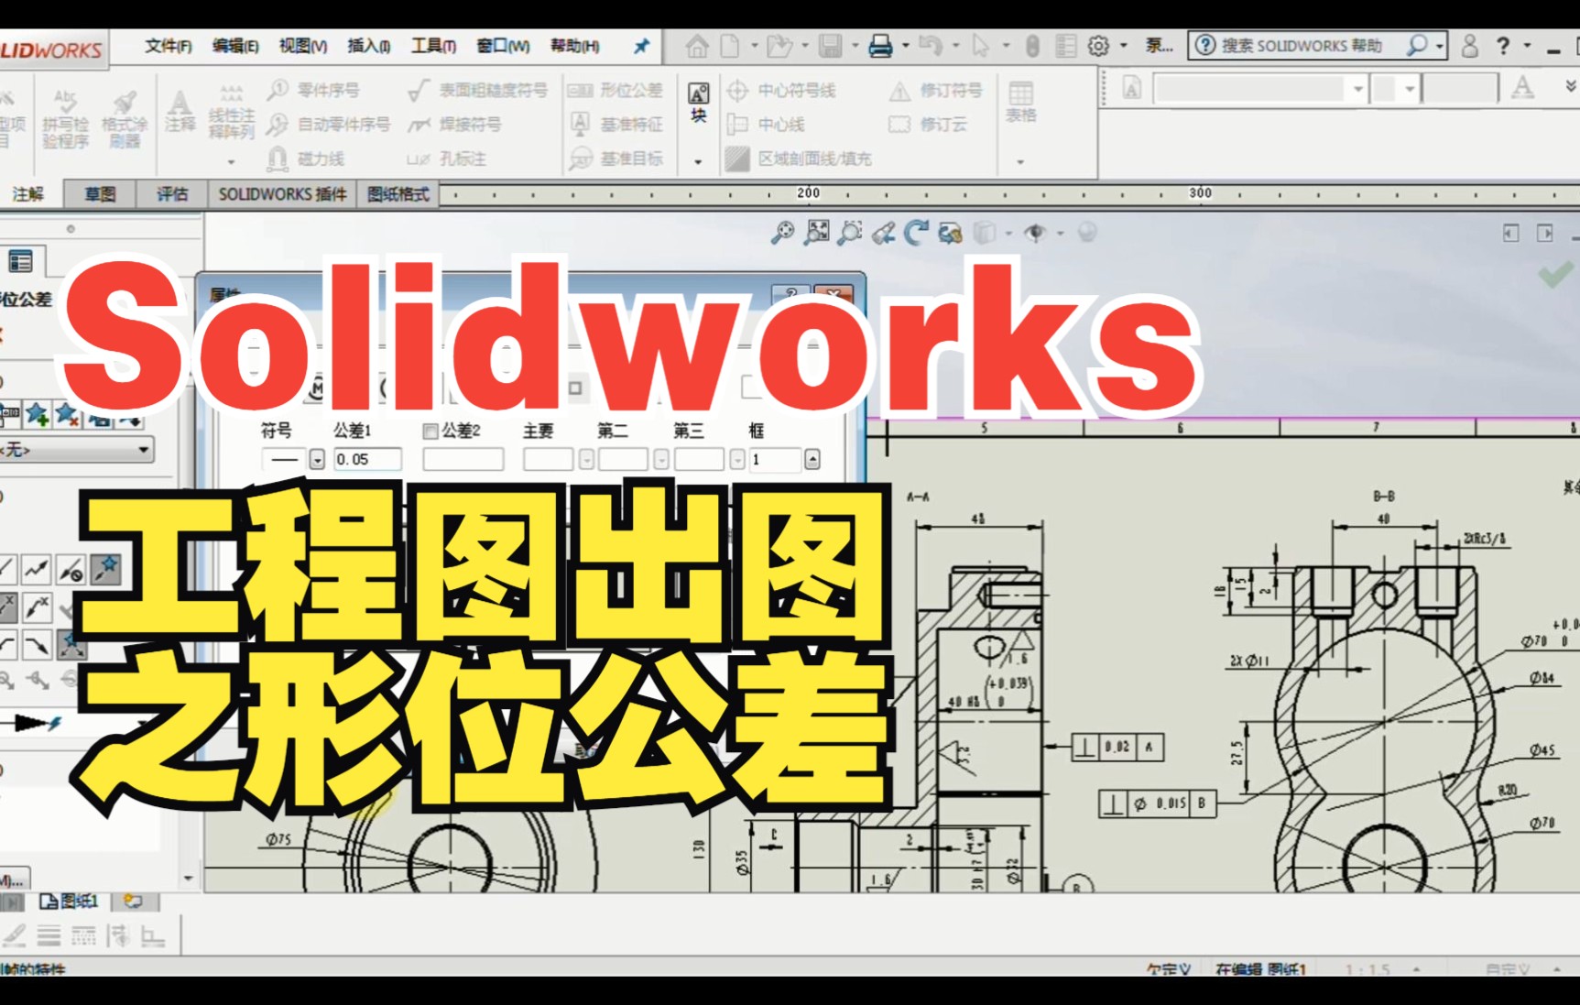Select the 图纸1 sheet tab
Viewport: 1580px width, 1005px height.
[x=71, y=901]
